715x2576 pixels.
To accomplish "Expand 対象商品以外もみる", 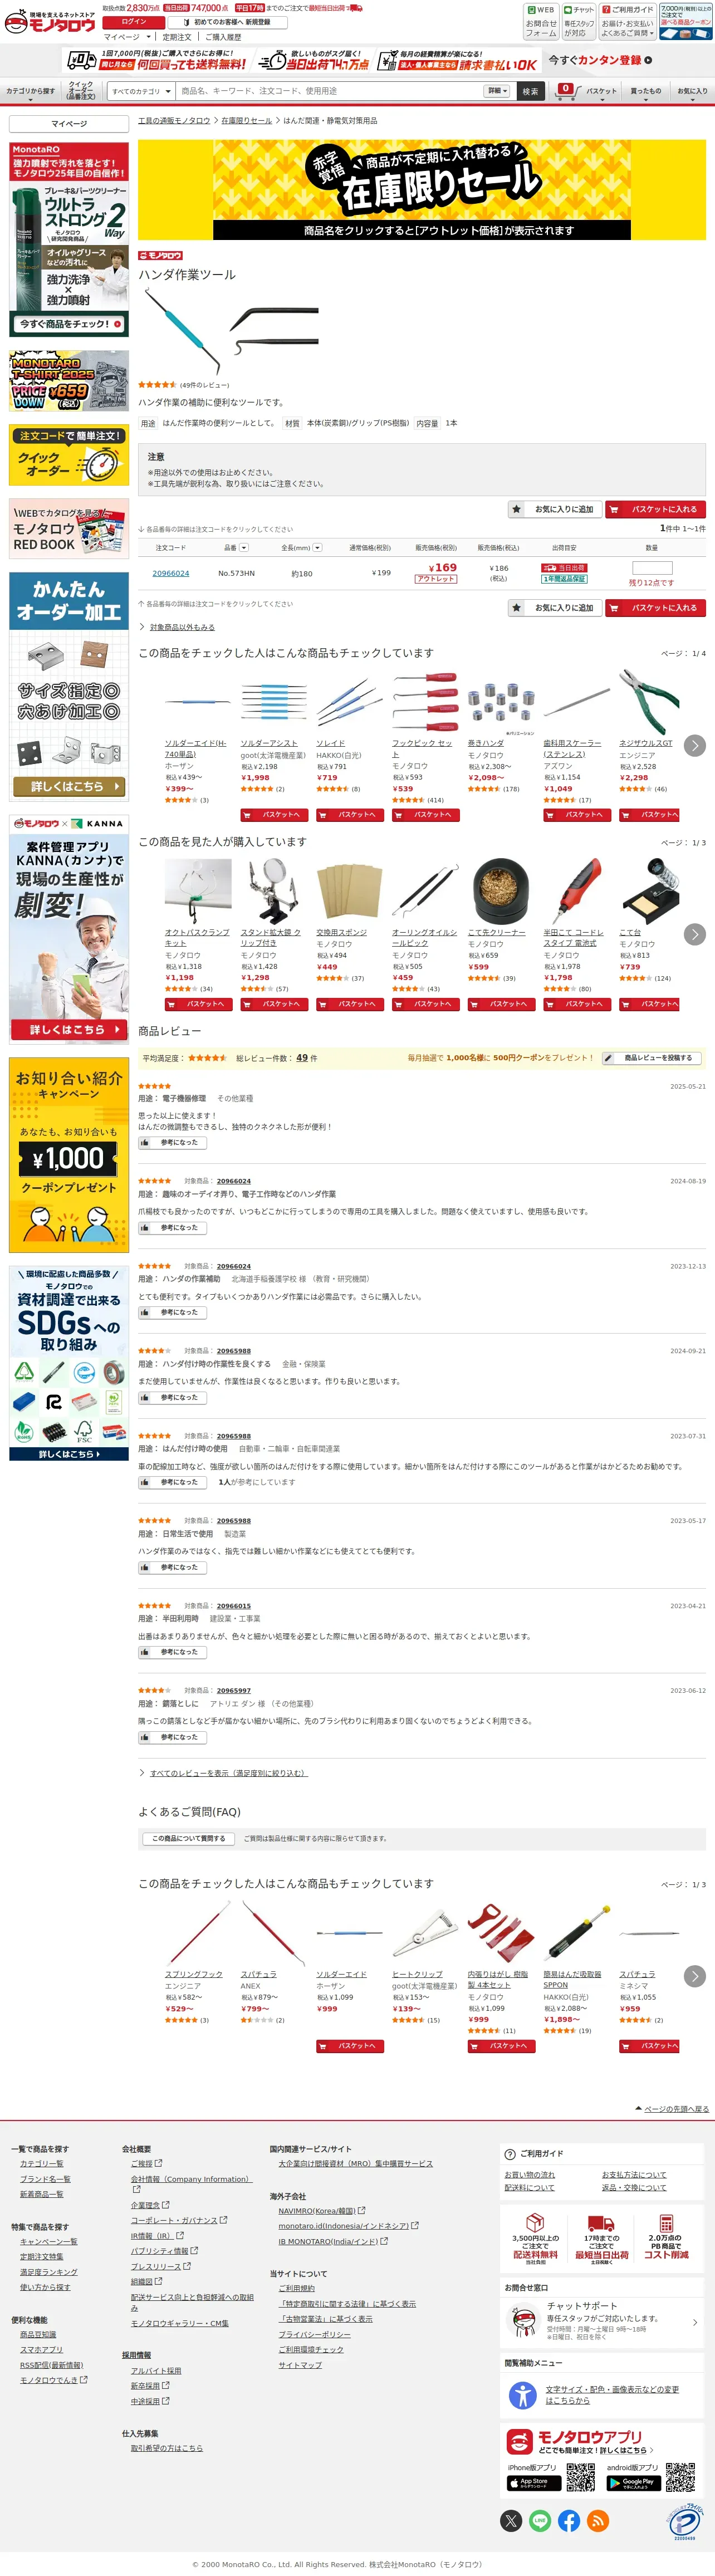I will tap(182, 627).
